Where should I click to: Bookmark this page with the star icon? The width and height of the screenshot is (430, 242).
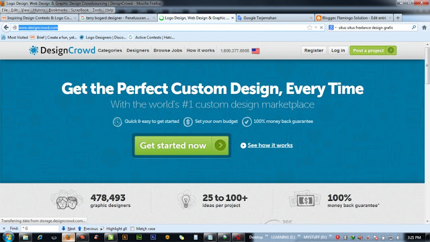tap(310, 28)
